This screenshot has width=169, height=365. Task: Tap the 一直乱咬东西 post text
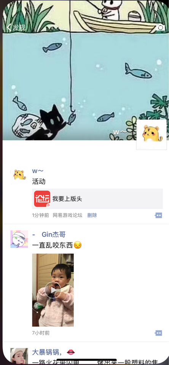tap(53, 245)
